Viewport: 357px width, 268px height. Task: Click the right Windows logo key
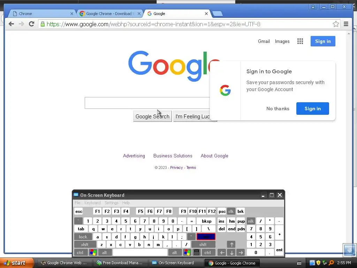point(187,253)
